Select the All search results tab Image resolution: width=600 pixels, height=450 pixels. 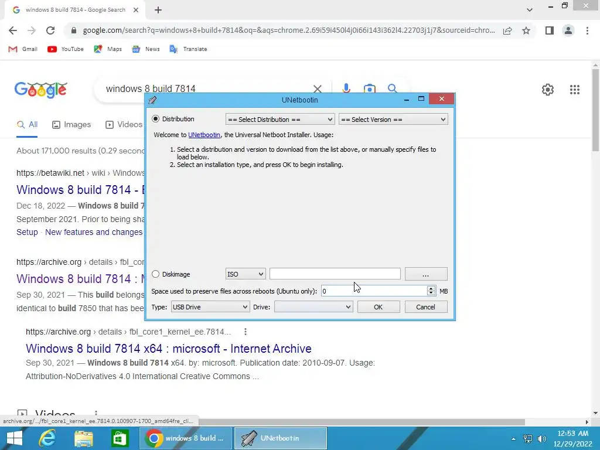coord(27,124)
